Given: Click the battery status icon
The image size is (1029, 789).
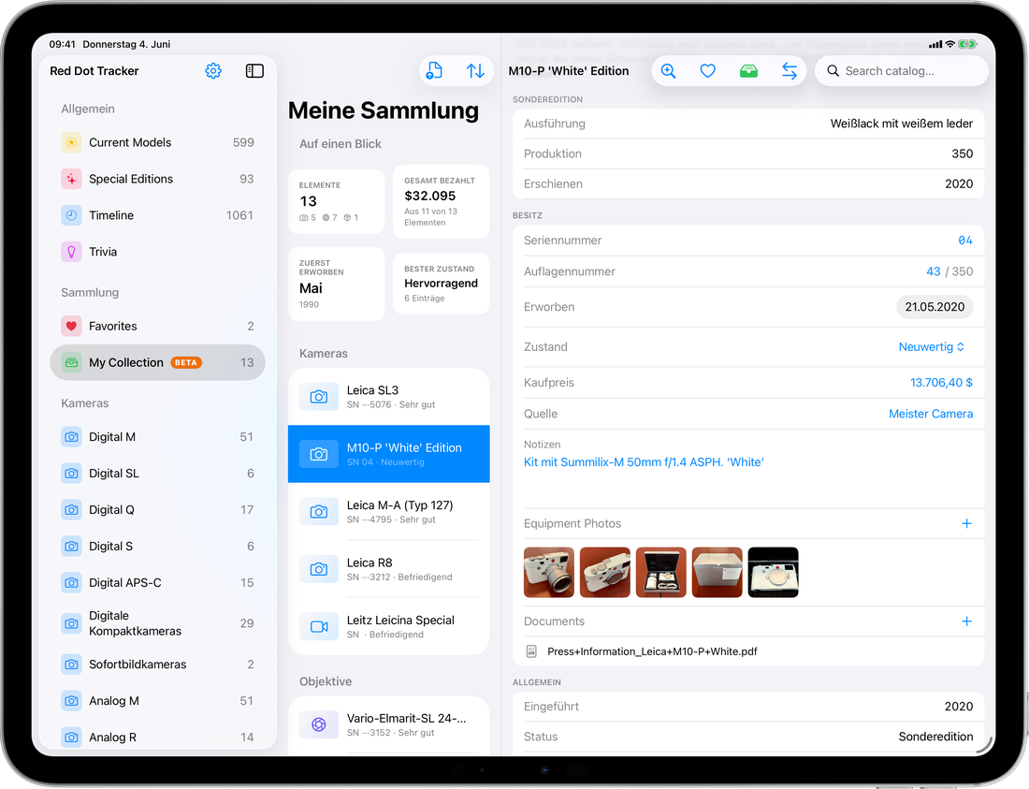Looking at the screenshot, I should point(967,44).
